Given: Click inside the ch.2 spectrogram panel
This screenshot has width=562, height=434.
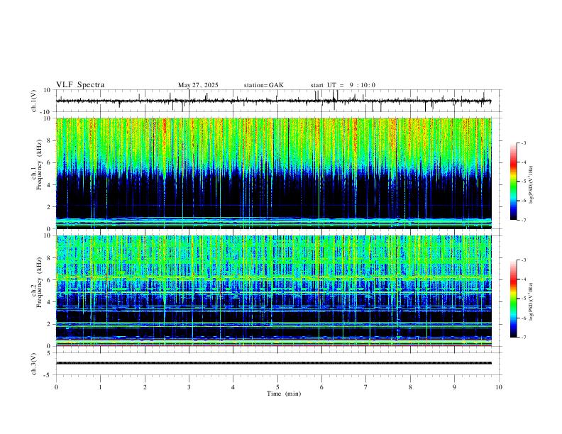Looking at the screenshot, I should coord(273,291).
